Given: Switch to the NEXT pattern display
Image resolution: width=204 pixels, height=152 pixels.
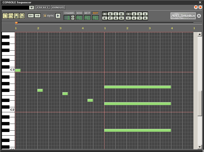Looking at the screenshot, I should (x=88, y=13).
